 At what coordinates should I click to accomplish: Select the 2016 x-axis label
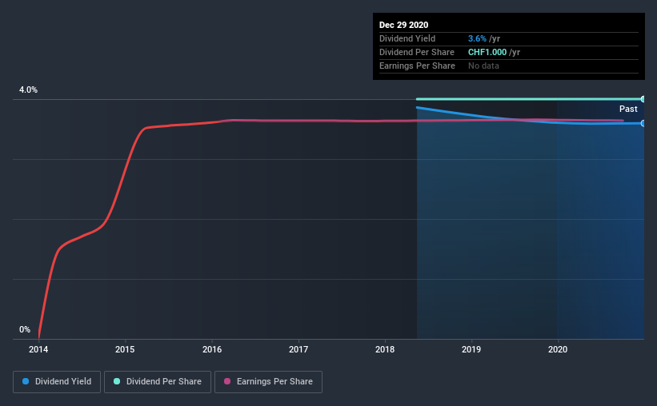[212, 349]
